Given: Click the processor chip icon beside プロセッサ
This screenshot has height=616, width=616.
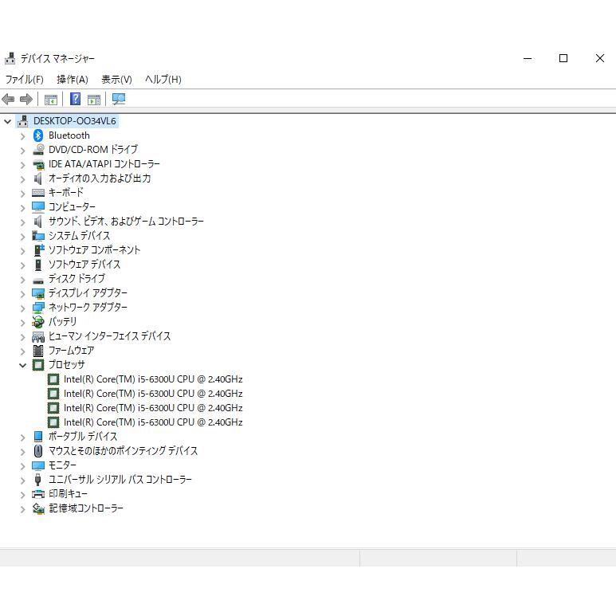Looking at the screenshot, I should pos(38,365).
